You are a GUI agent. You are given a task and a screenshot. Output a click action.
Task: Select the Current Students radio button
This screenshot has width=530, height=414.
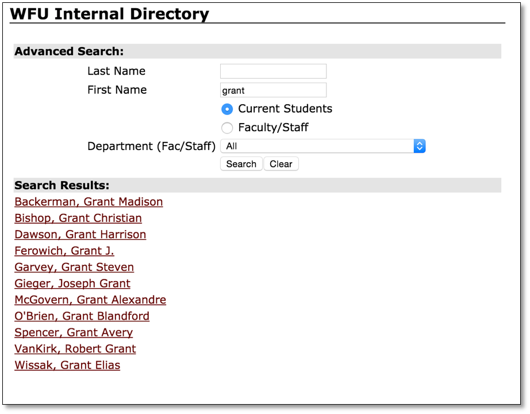click(227, 109)
